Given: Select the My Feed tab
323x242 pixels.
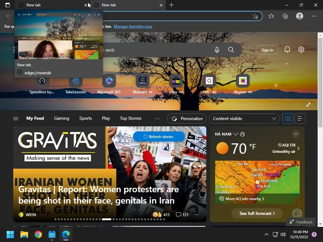Looking at the screenshot, I should click(x=35, y=118).
